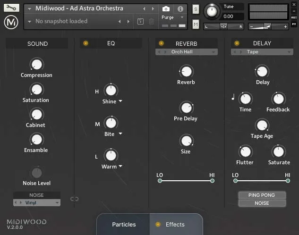299x235 pixels.
Task: Click the quarter note sync icon
Action: coord(233,97)
